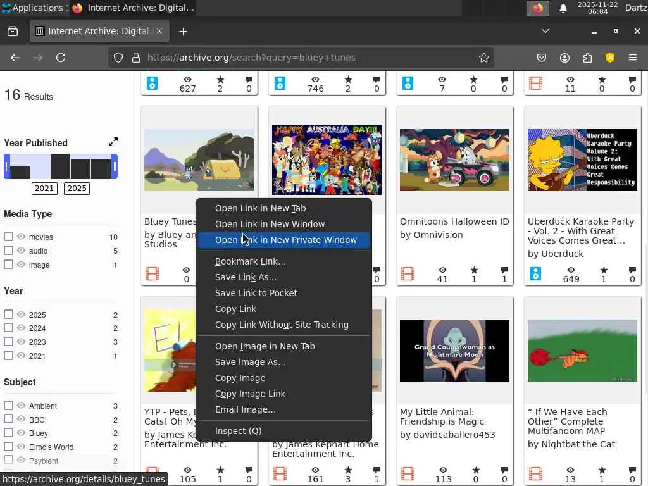
Task: Close the Internet Archive tab
Action: click(x=159, y=32)
